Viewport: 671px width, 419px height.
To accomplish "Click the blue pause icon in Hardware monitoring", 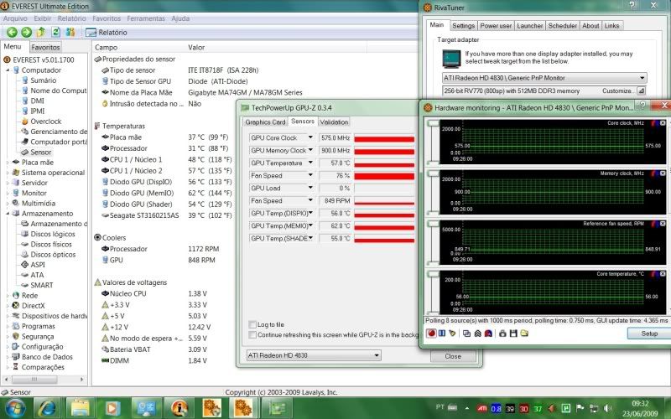I will [442, 333].
